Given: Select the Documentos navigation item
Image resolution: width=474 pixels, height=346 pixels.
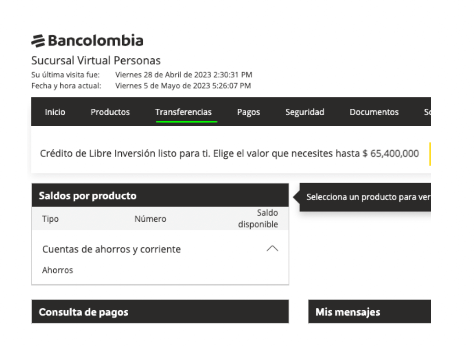Looking at the screenshot, I should click(x=374, y=111).
